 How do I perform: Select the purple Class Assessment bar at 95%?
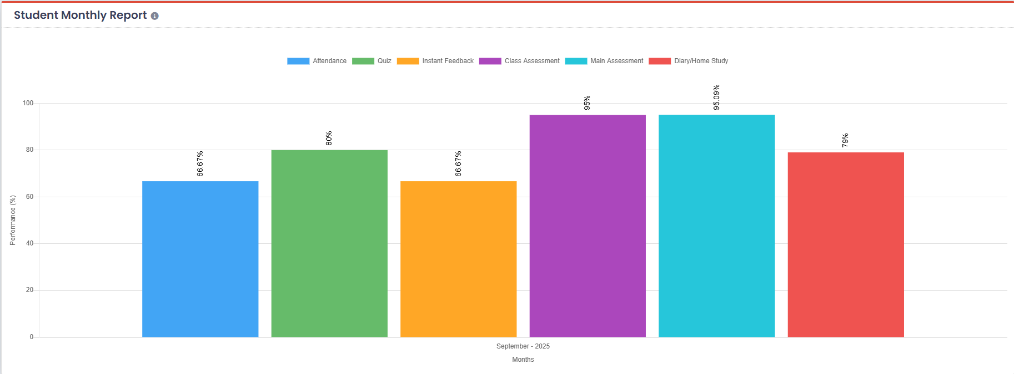pyautogui.click(x=588, y=226)
